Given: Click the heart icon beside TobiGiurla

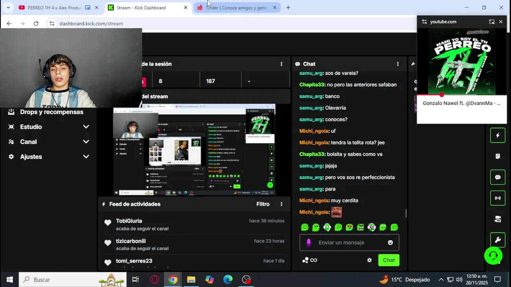Looking at the screenshot, I should [108, 223].
